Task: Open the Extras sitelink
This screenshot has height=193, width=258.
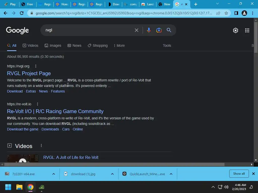Action: (x=31, y=91)
